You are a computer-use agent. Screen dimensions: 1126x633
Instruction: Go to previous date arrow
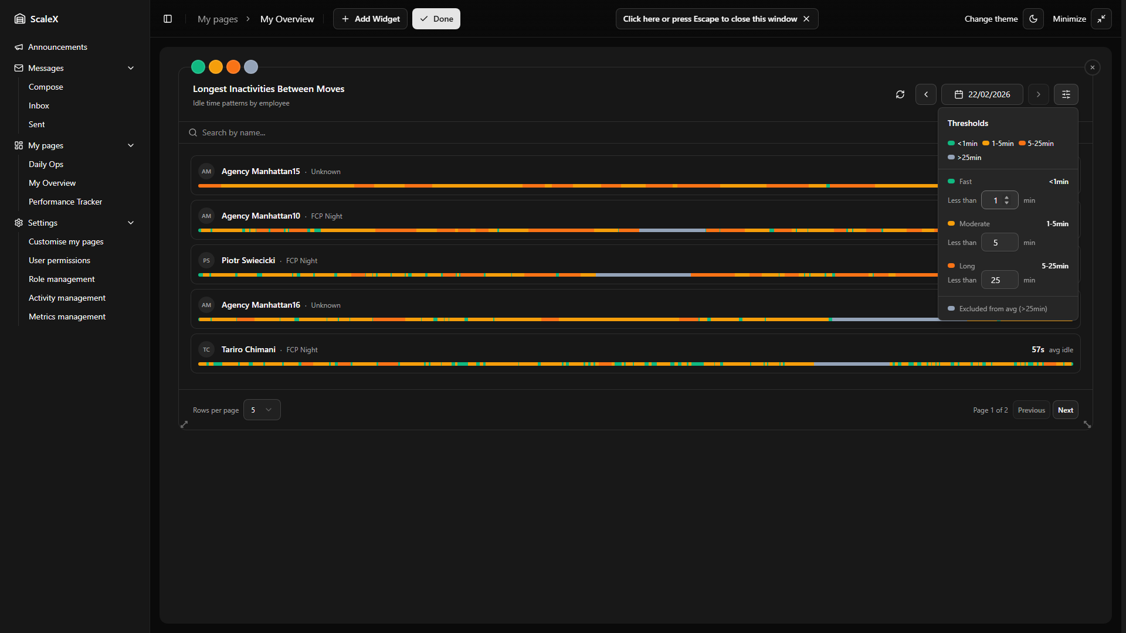[926, 94]
